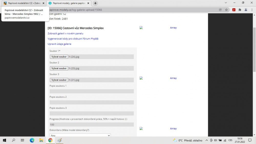Click the Chrome taskbar icon
This screenshot has height=144, width=256.
pyautogui.click(x=50, y=140)
